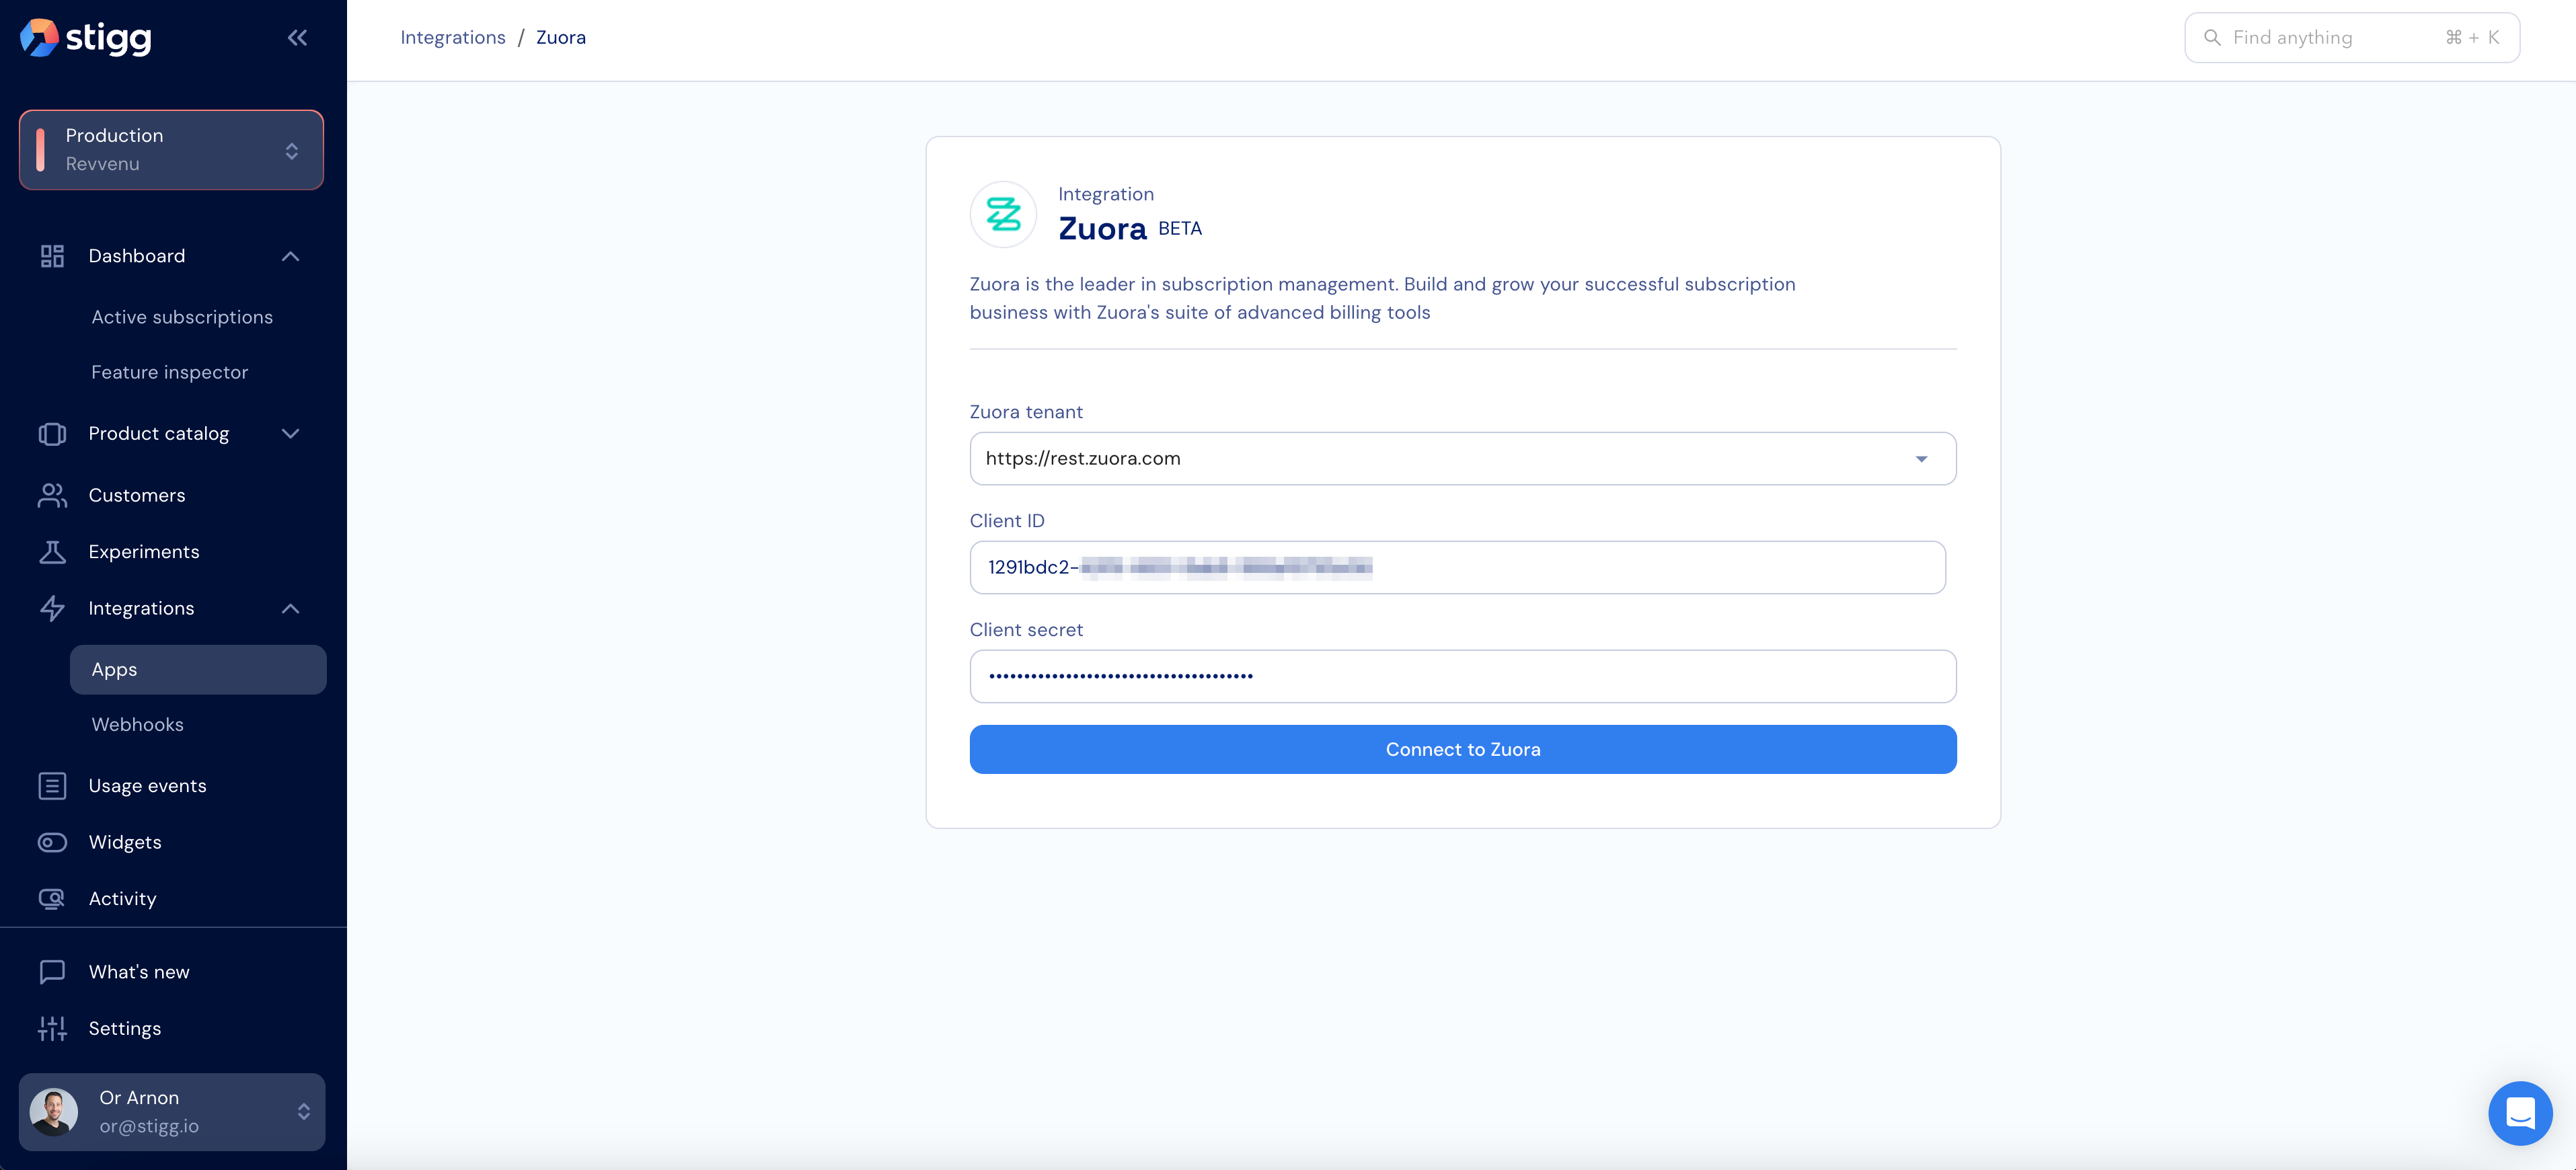Go to Active subscriptions
This screenshot has width=2576, height=1170.
(182, 317)
